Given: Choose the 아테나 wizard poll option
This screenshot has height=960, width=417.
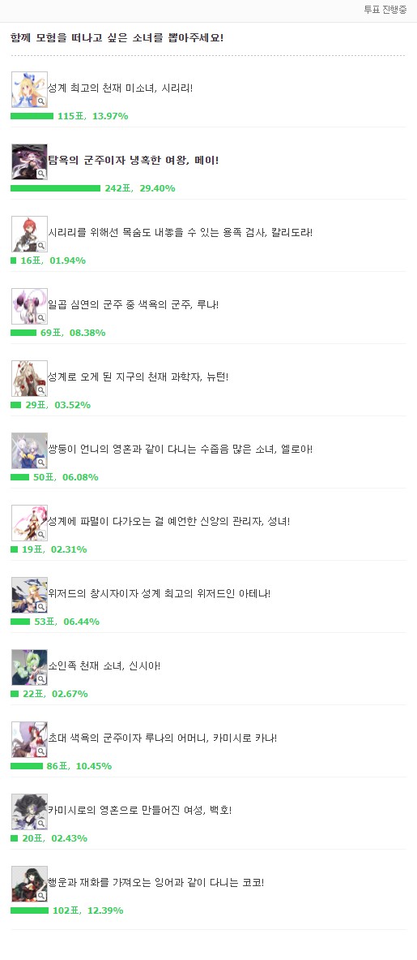Looking at the screenshot, I should click(x=159, y=594).
